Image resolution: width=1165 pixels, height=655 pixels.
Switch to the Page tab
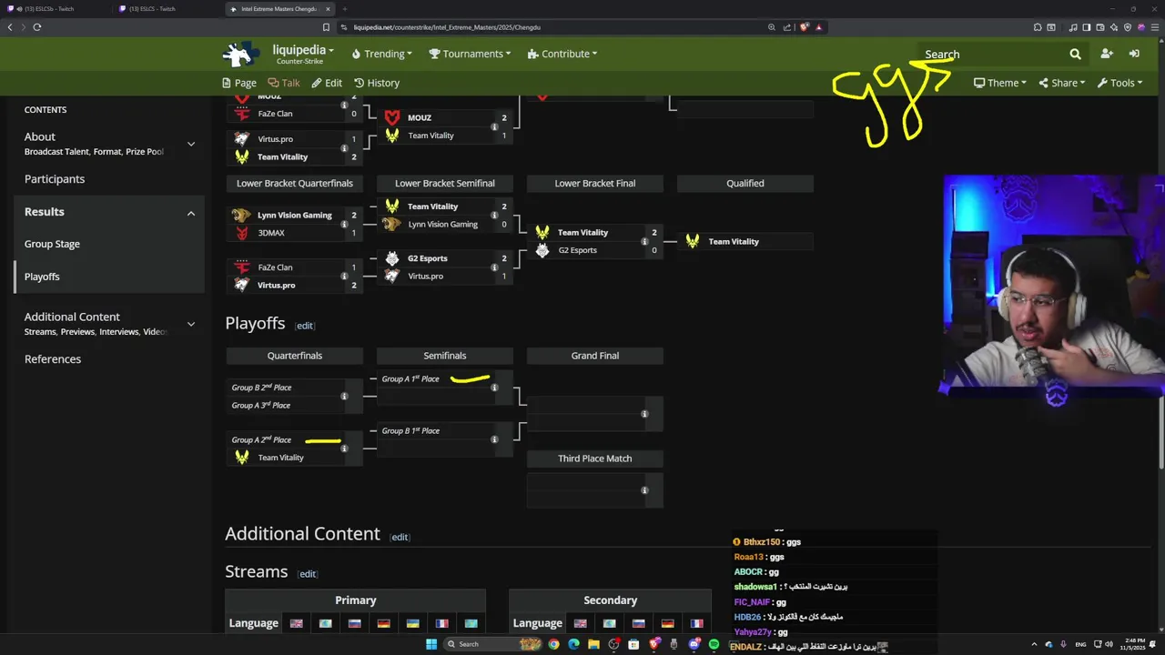tap(239, 83)
